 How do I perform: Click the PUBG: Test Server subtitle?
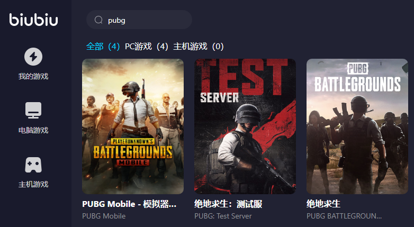[x=223, y=216]
